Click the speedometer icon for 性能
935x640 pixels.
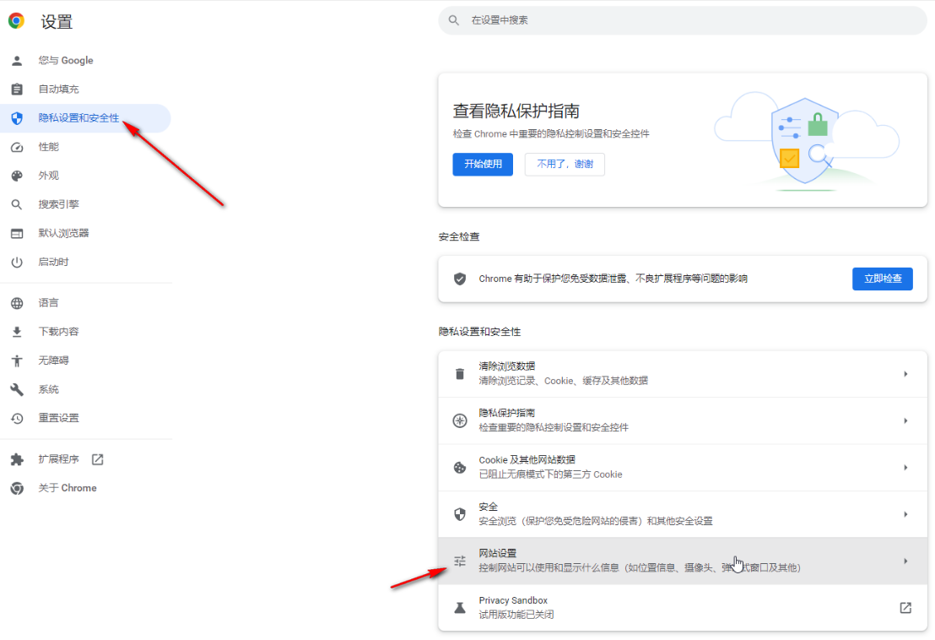click(17, 147)
